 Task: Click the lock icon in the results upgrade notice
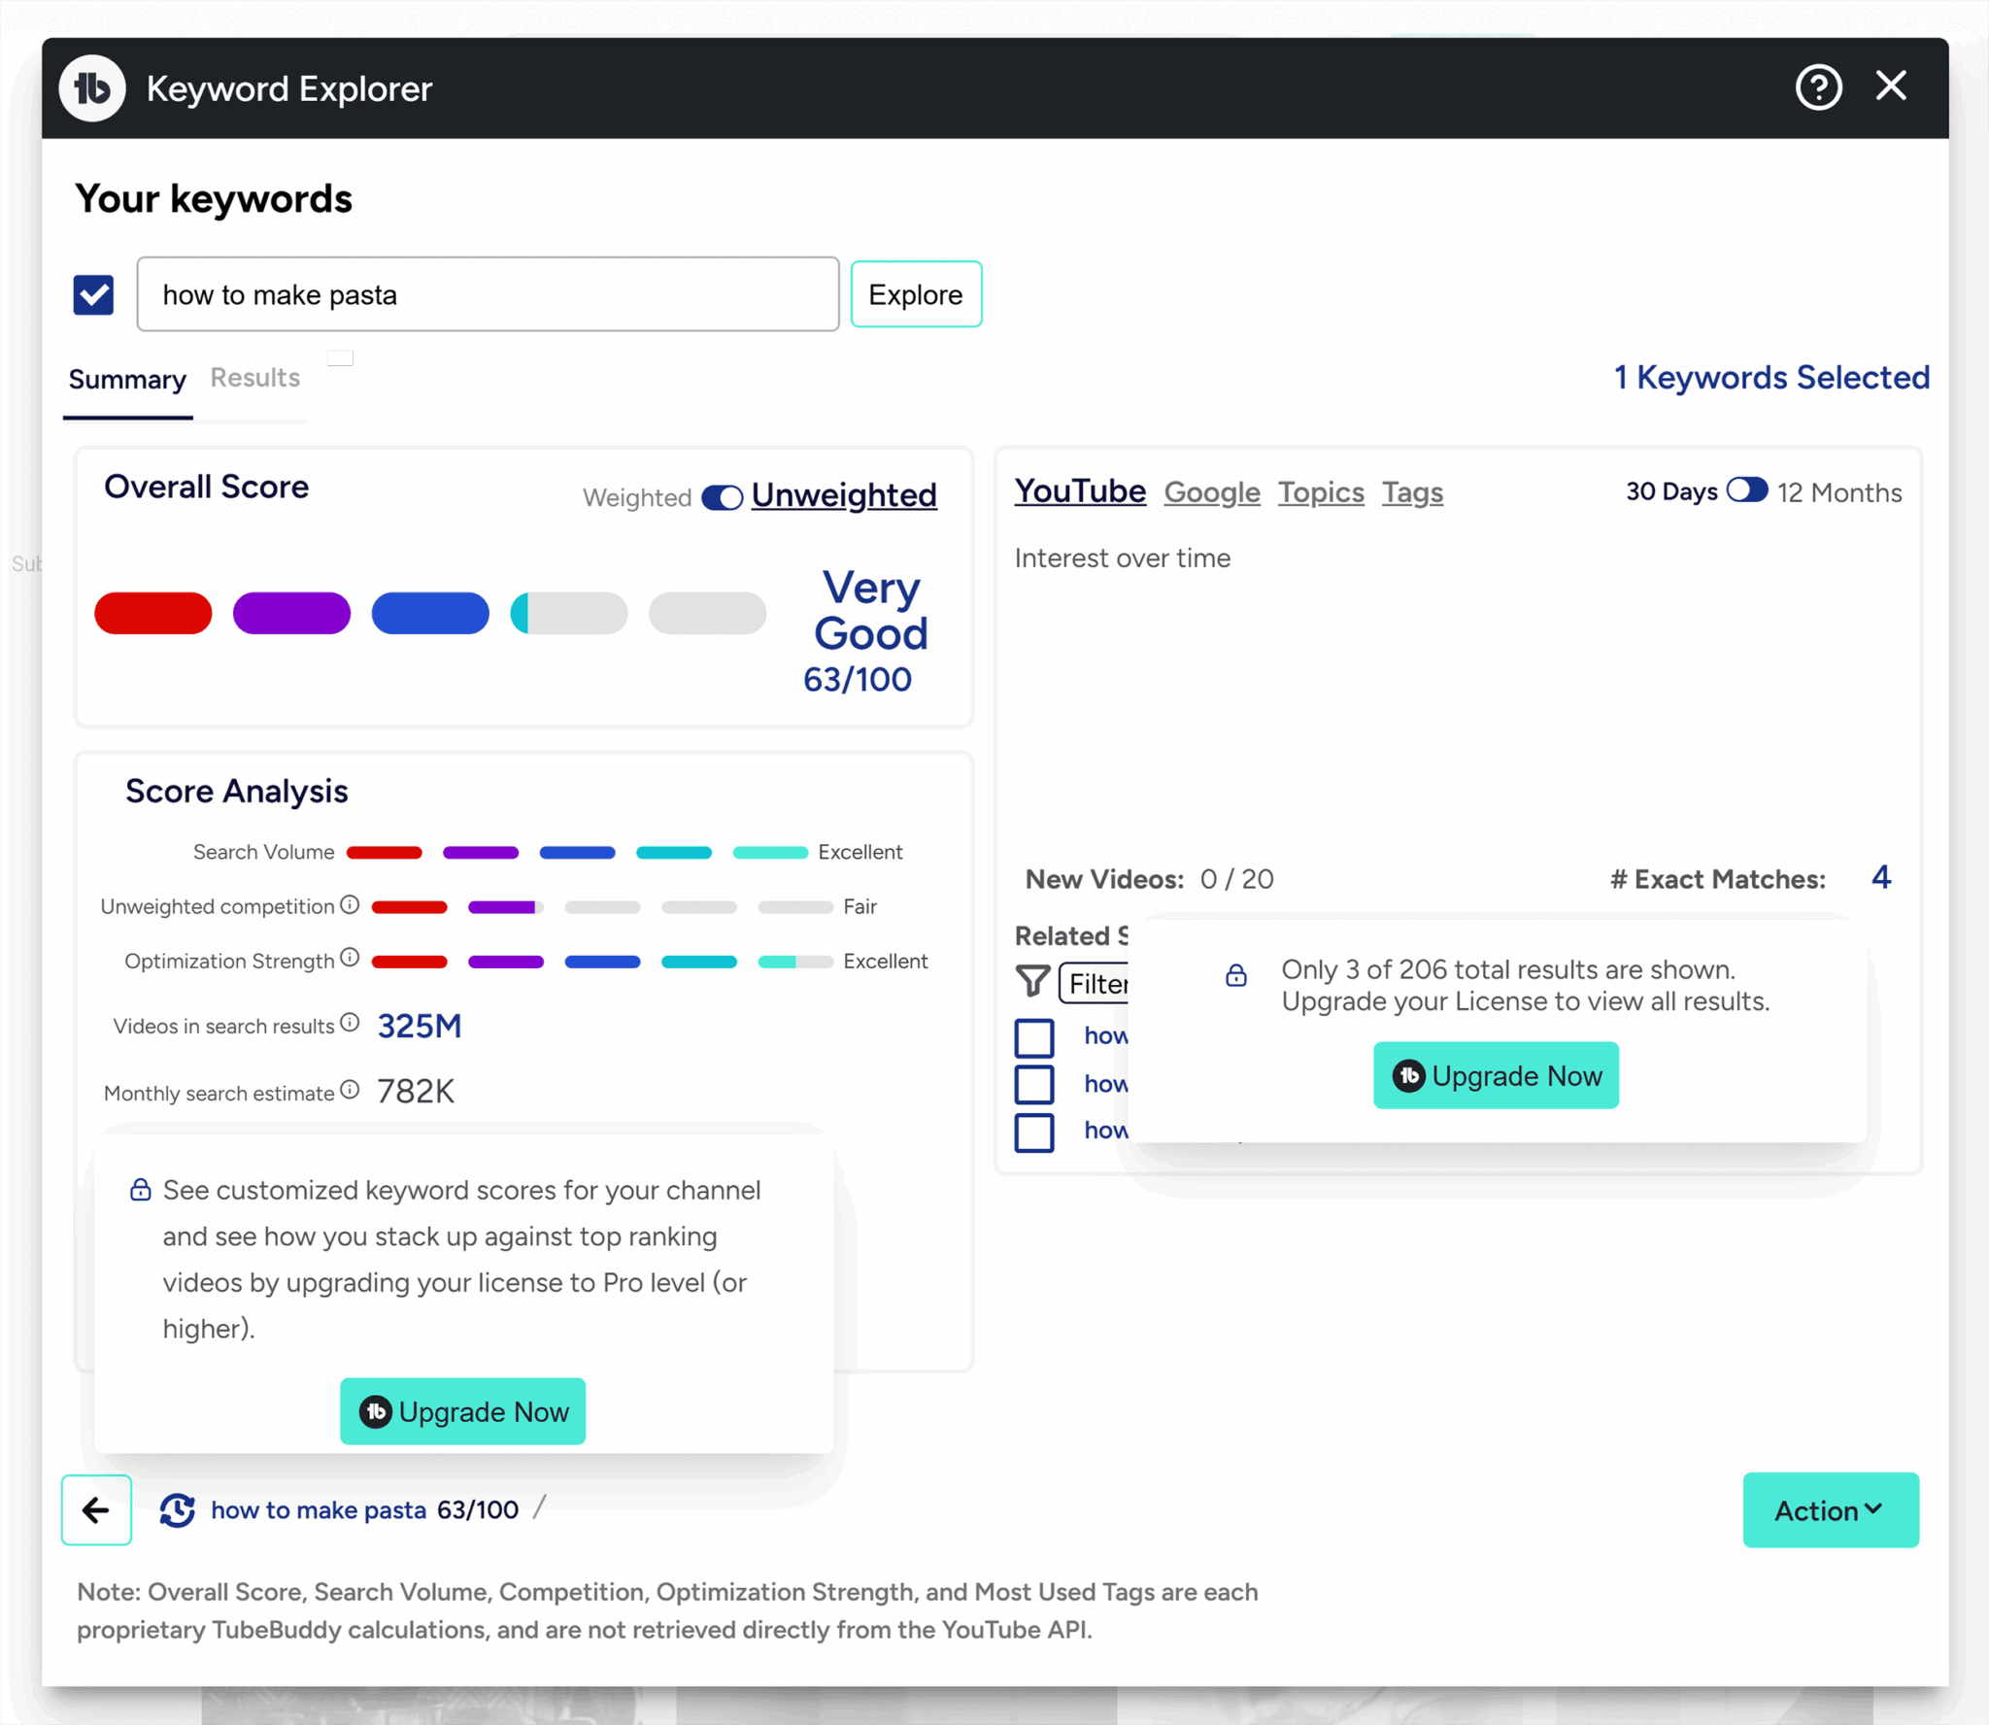tap(1236, 975)
